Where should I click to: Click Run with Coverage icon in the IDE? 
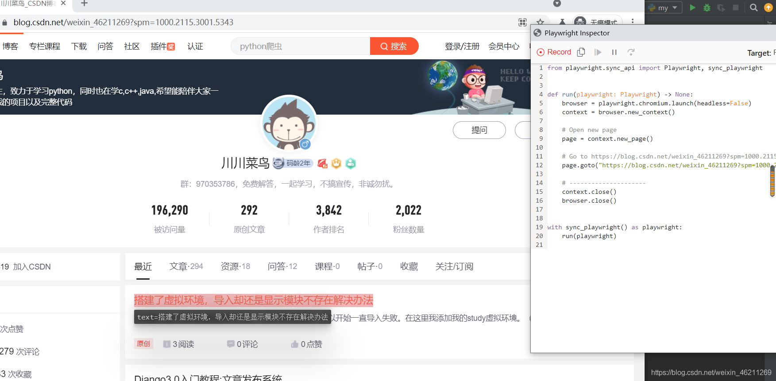(721, 8)
